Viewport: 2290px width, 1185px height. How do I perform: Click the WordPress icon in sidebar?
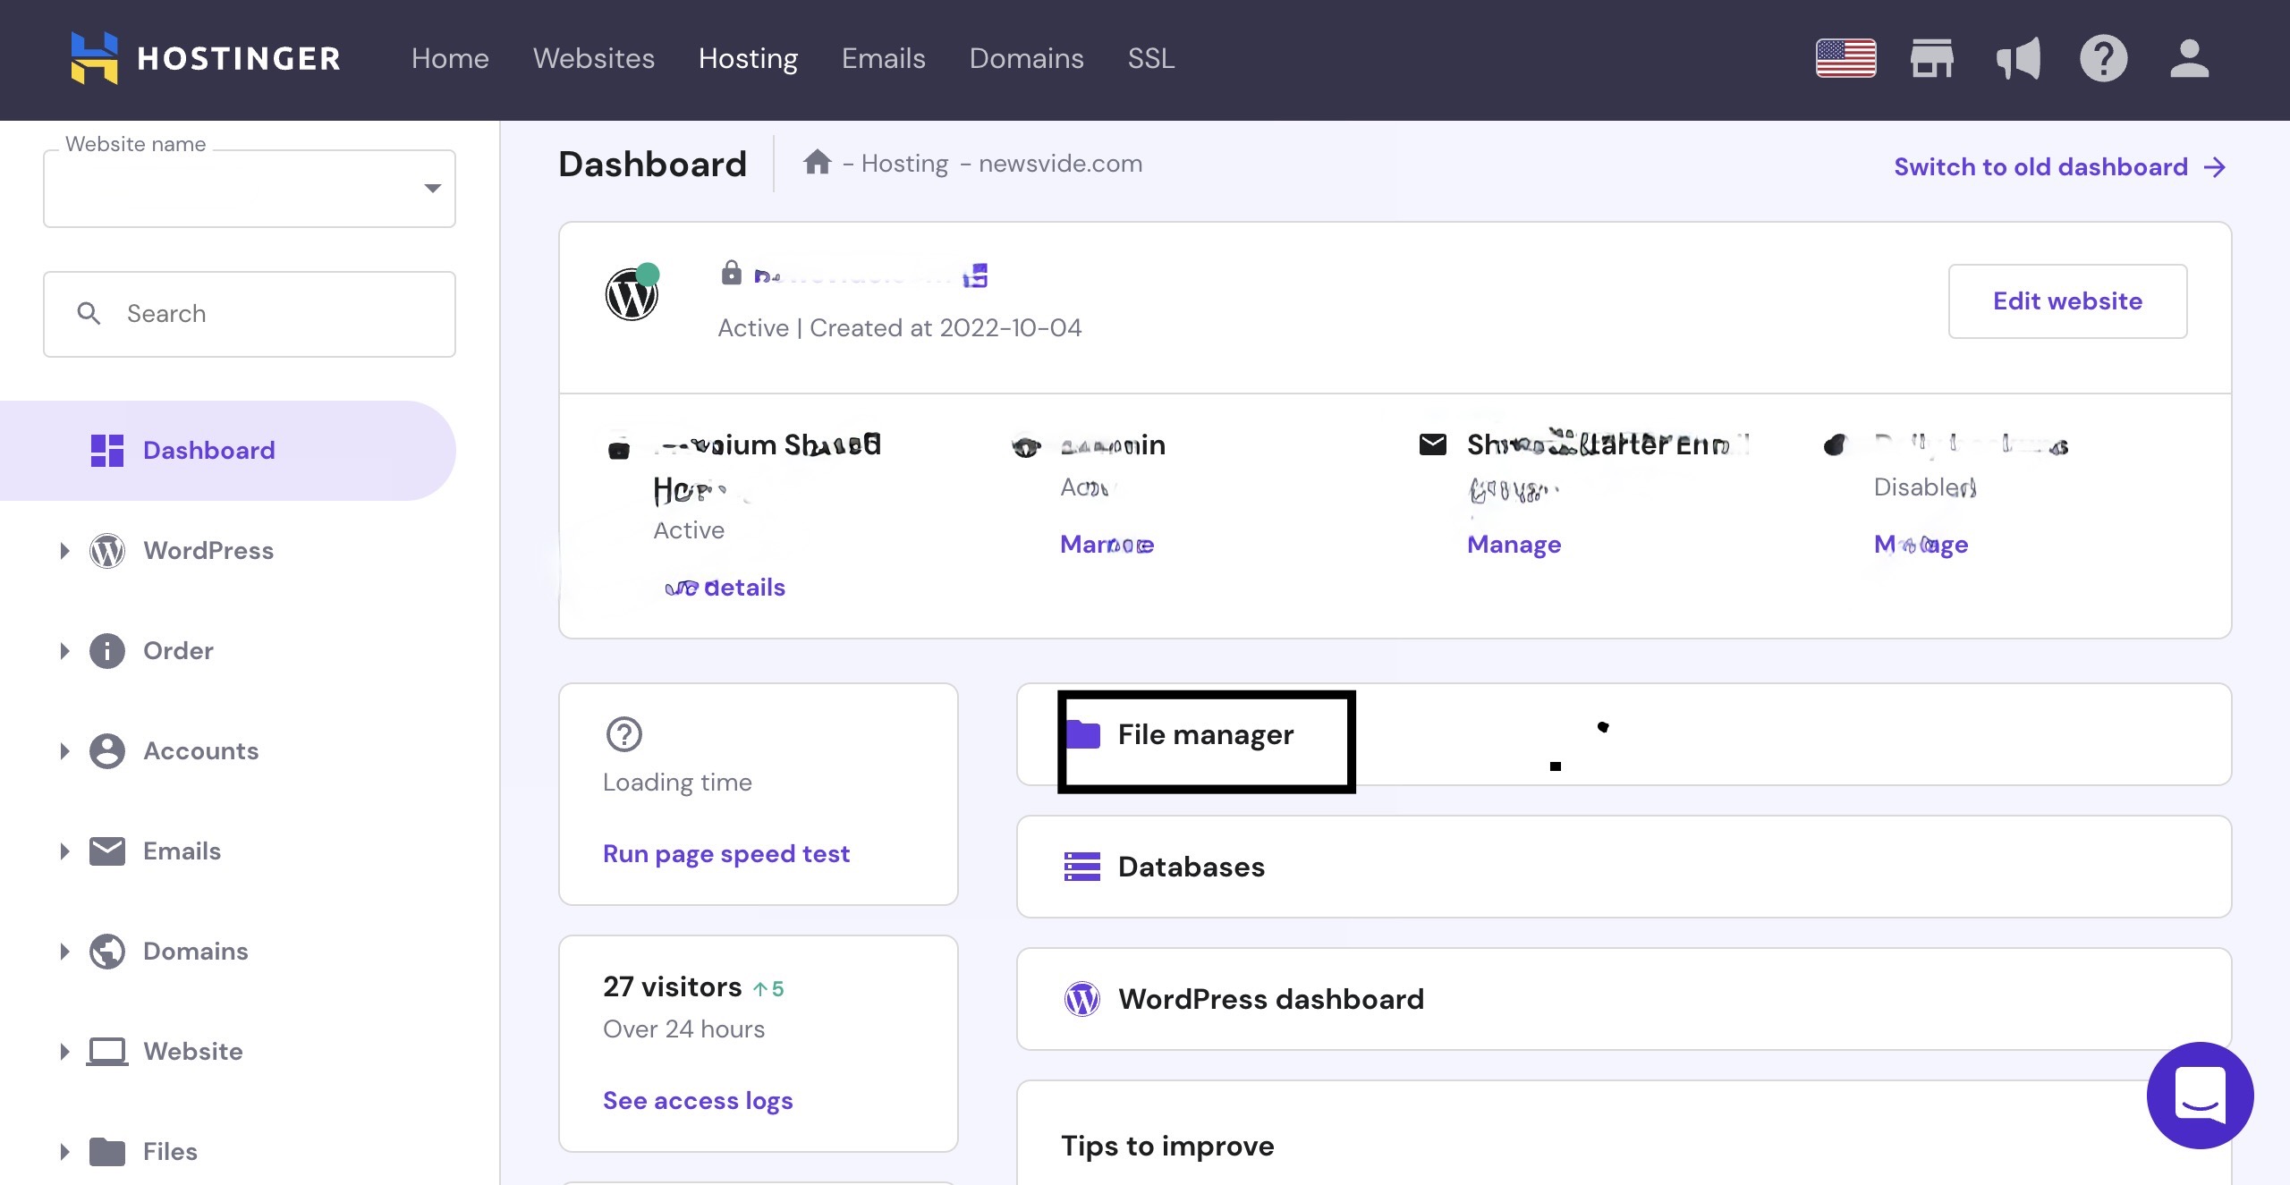coord(107,551)
